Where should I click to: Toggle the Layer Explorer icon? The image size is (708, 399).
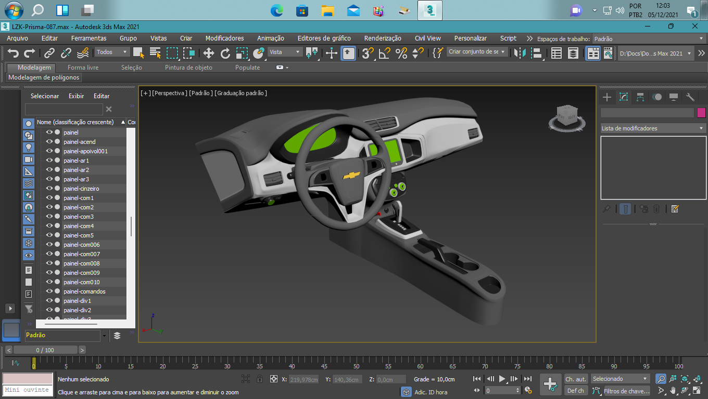[x=573, y=53]
